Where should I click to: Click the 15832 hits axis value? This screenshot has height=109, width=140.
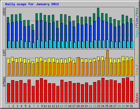[x=4, y=12]
